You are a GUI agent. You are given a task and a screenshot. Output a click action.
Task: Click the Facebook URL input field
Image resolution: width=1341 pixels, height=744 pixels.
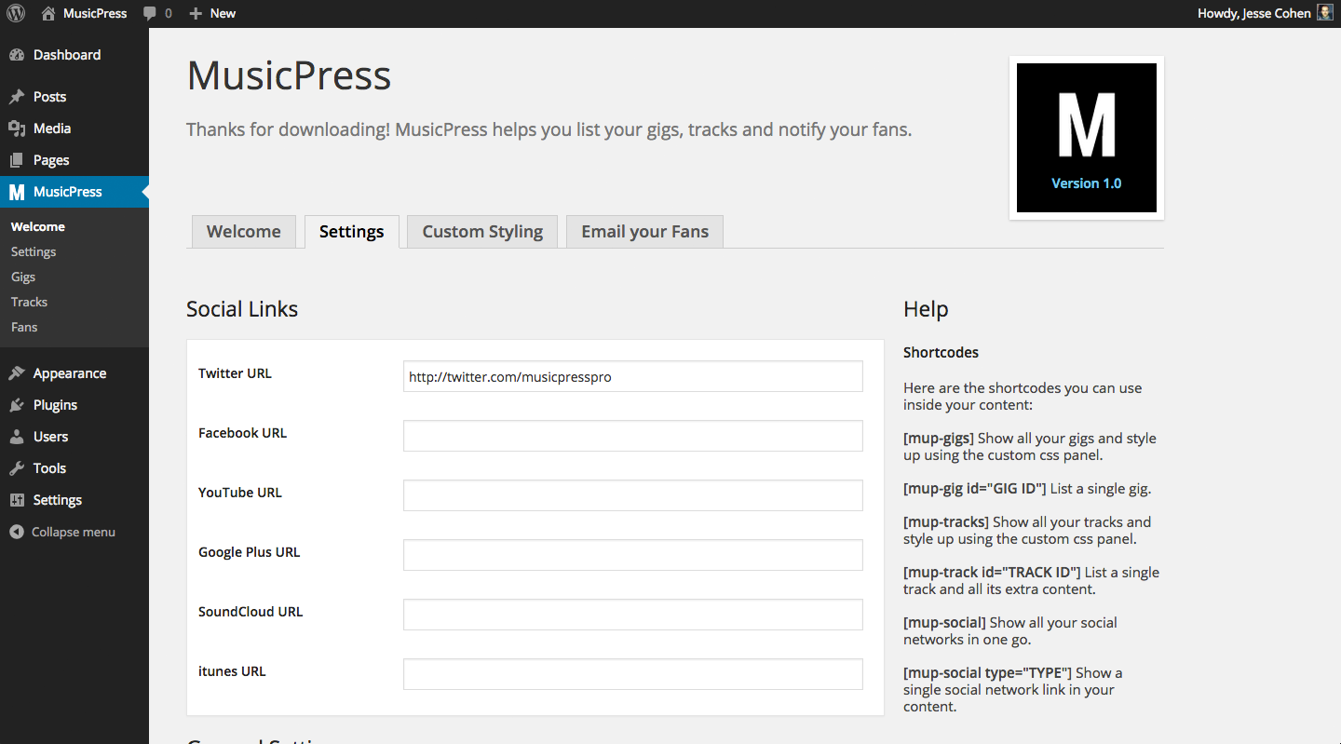point(633,436)
